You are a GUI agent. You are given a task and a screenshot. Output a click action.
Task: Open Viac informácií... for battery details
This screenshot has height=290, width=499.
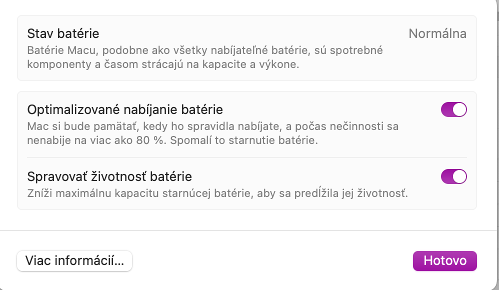(74, 260)
